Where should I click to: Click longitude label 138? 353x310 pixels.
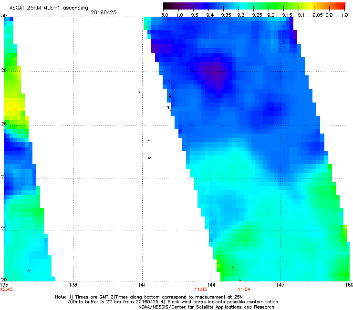[x=73, y=285]
